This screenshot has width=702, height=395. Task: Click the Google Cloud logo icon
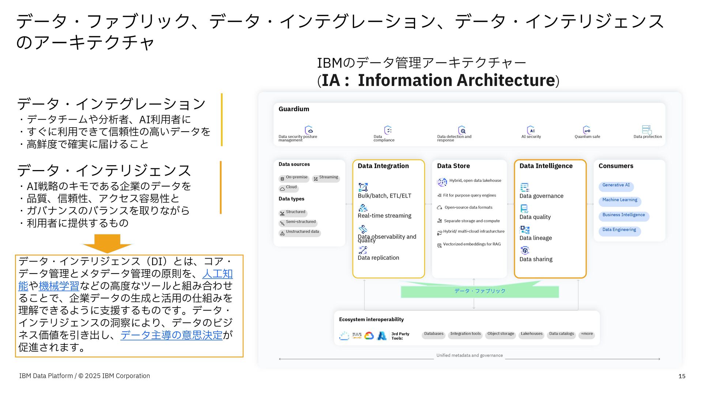pos(369,335)
